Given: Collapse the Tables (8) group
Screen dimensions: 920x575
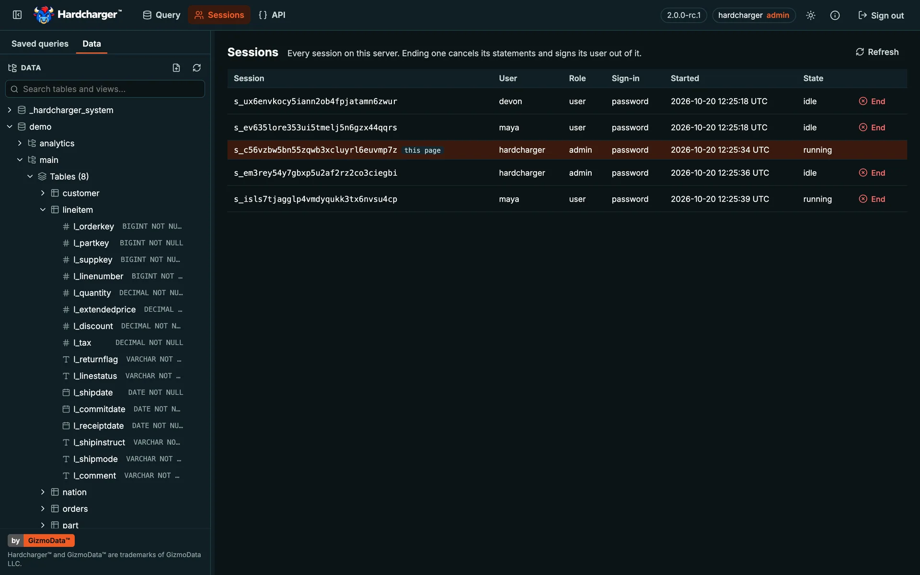Looking at the screenshot, I should (30, 176).
